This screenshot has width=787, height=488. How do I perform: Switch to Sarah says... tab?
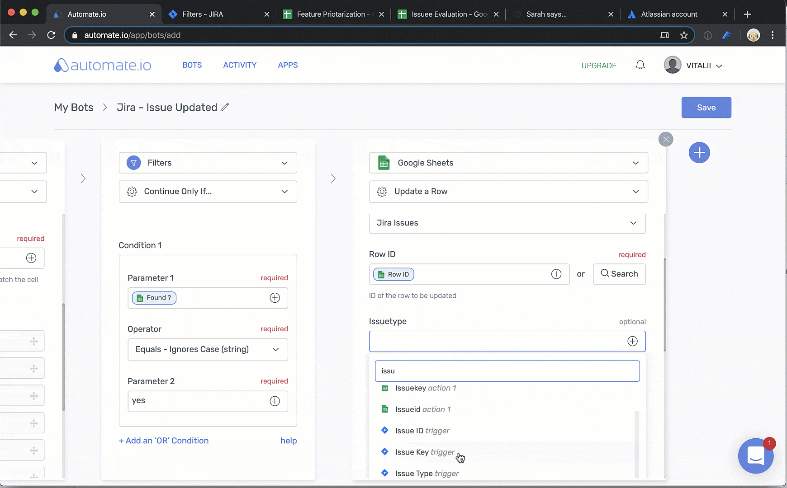pyautogui.click(x=563, y=14)
